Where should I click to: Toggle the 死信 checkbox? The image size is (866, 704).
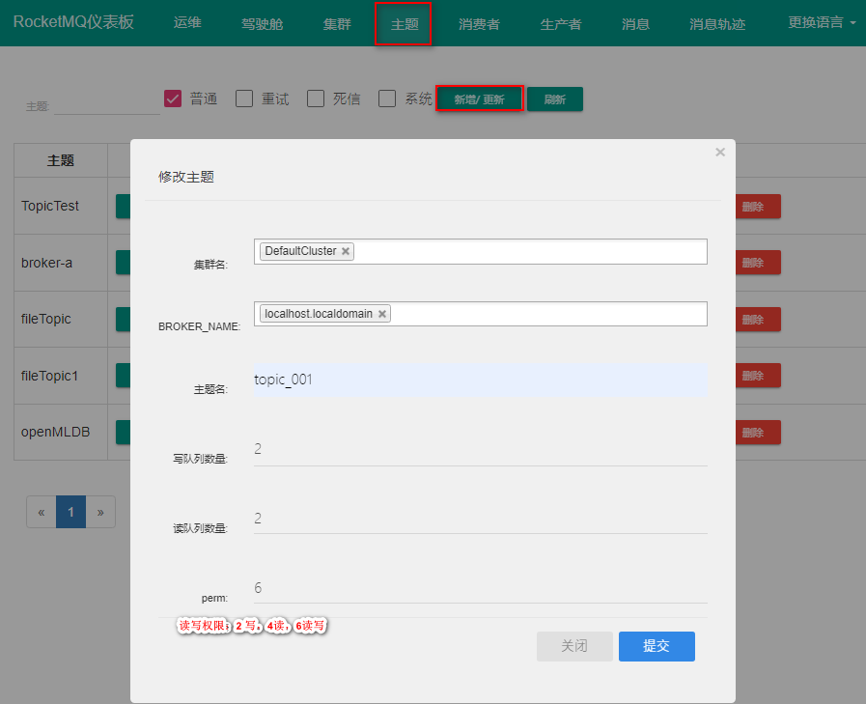pyautogui.click(x=316, y=99)
